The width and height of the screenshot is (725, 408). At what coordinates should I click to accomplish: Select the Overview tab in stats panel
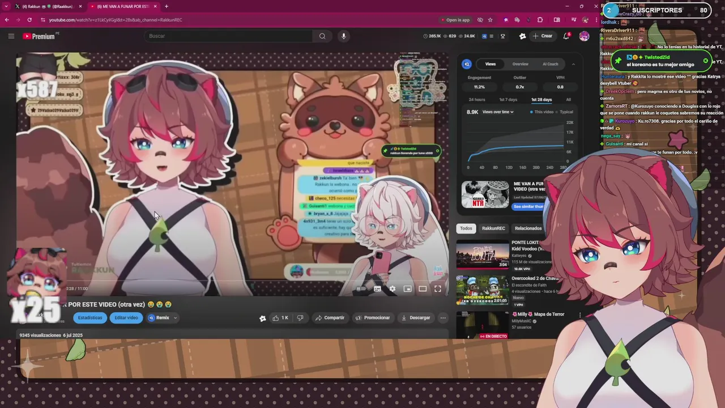coord(521,64)
